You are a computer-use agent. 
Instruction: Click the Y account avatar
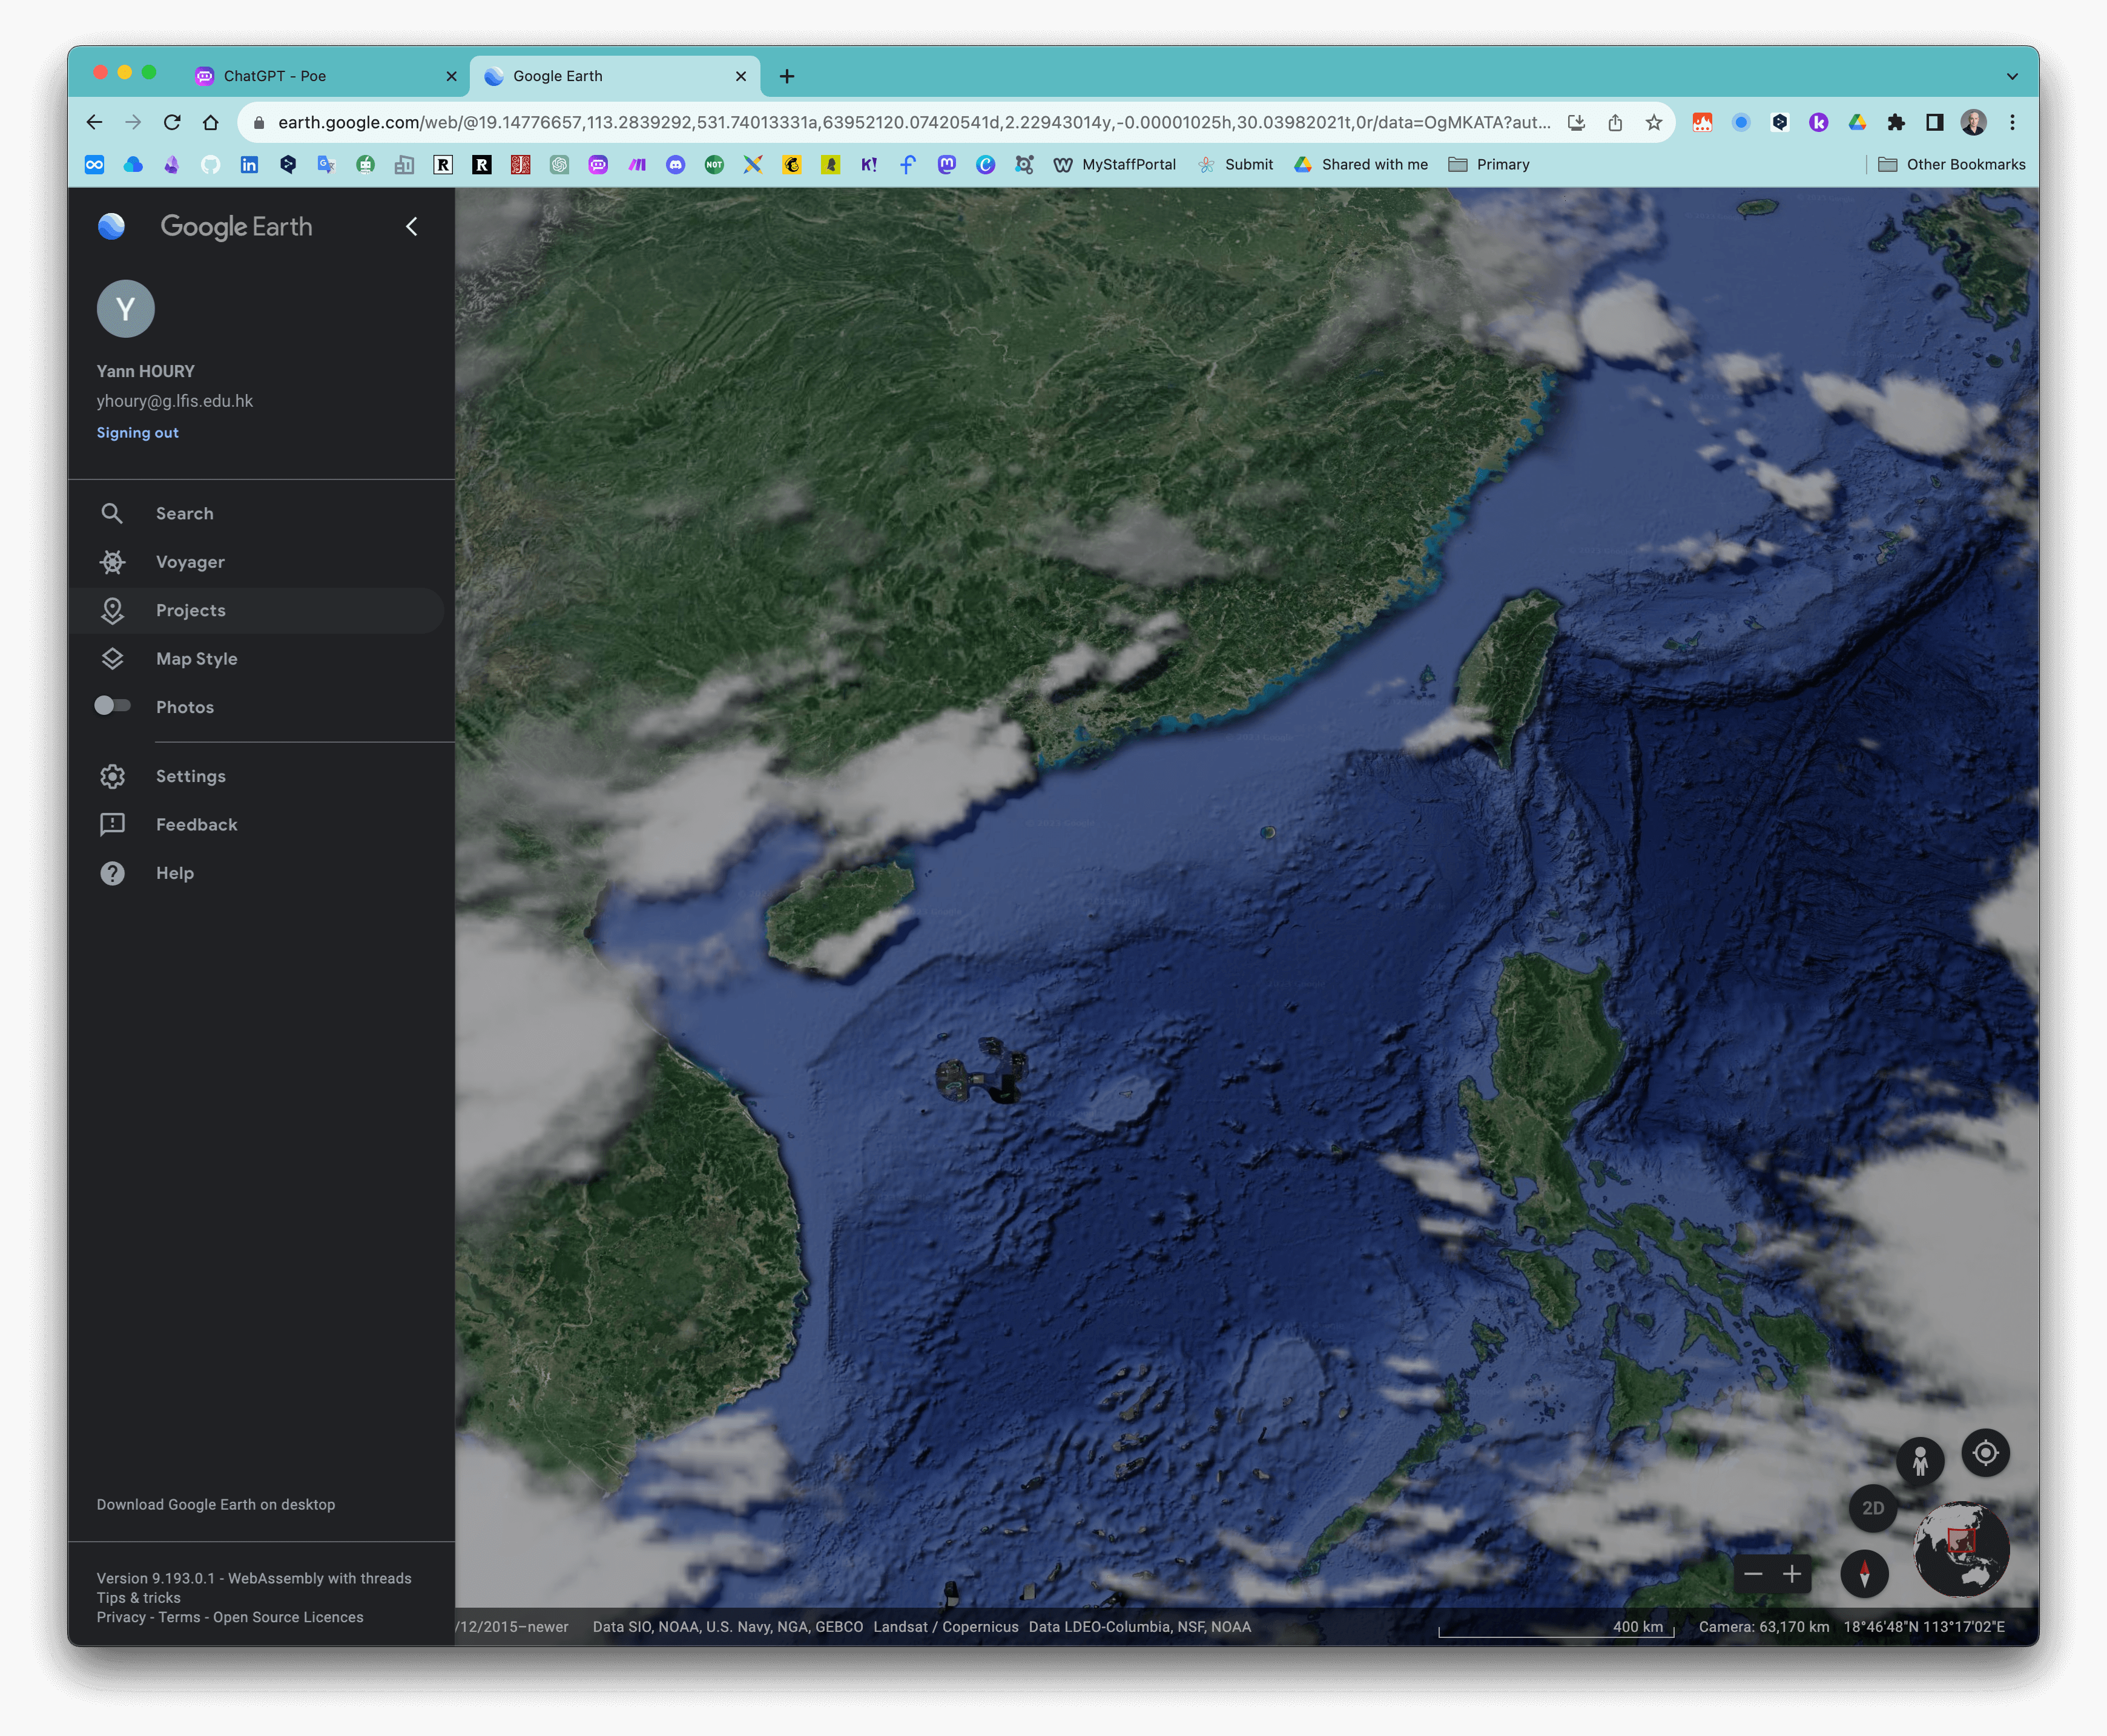126,308
